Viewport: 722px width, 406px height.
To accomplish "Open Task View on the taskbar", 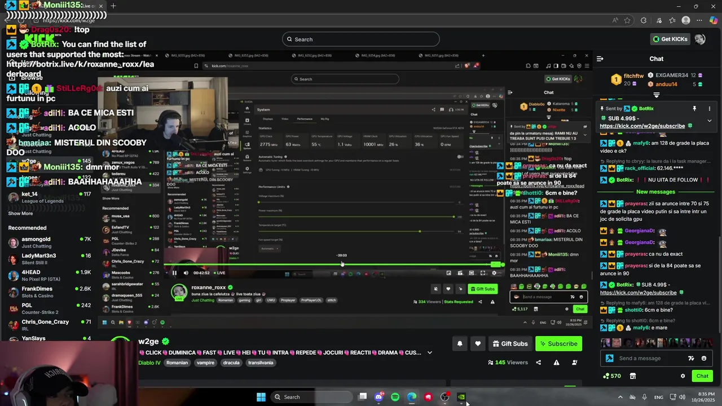I will coord(363,397).
